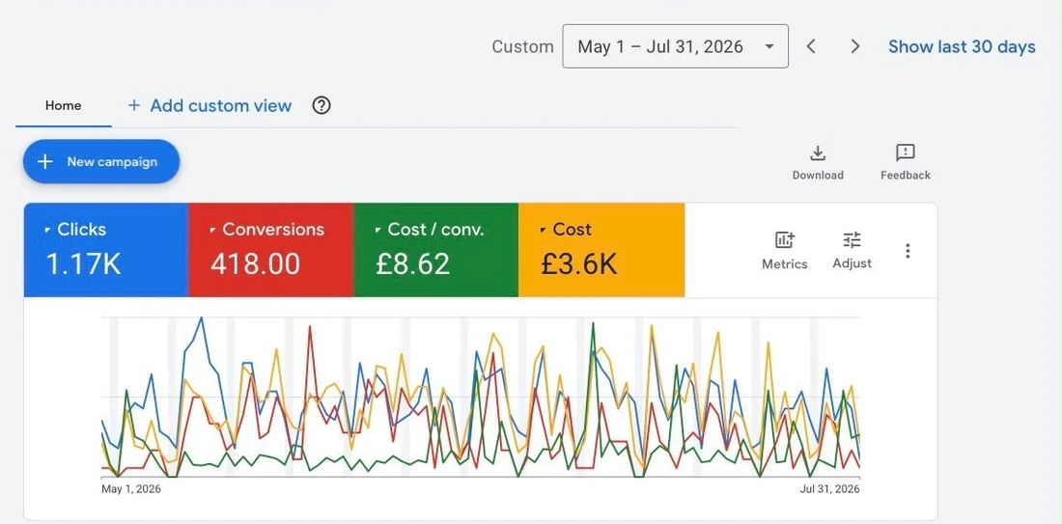Click the Custom date label

(x=522, y=46)
